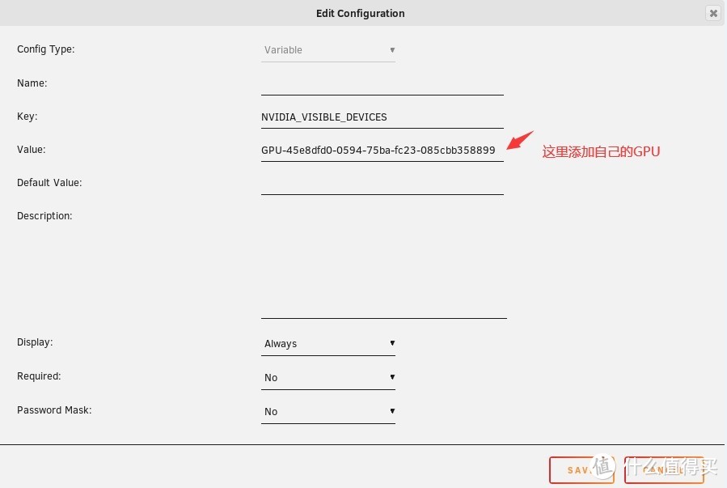Click the Save button

[x=581, y=470]
